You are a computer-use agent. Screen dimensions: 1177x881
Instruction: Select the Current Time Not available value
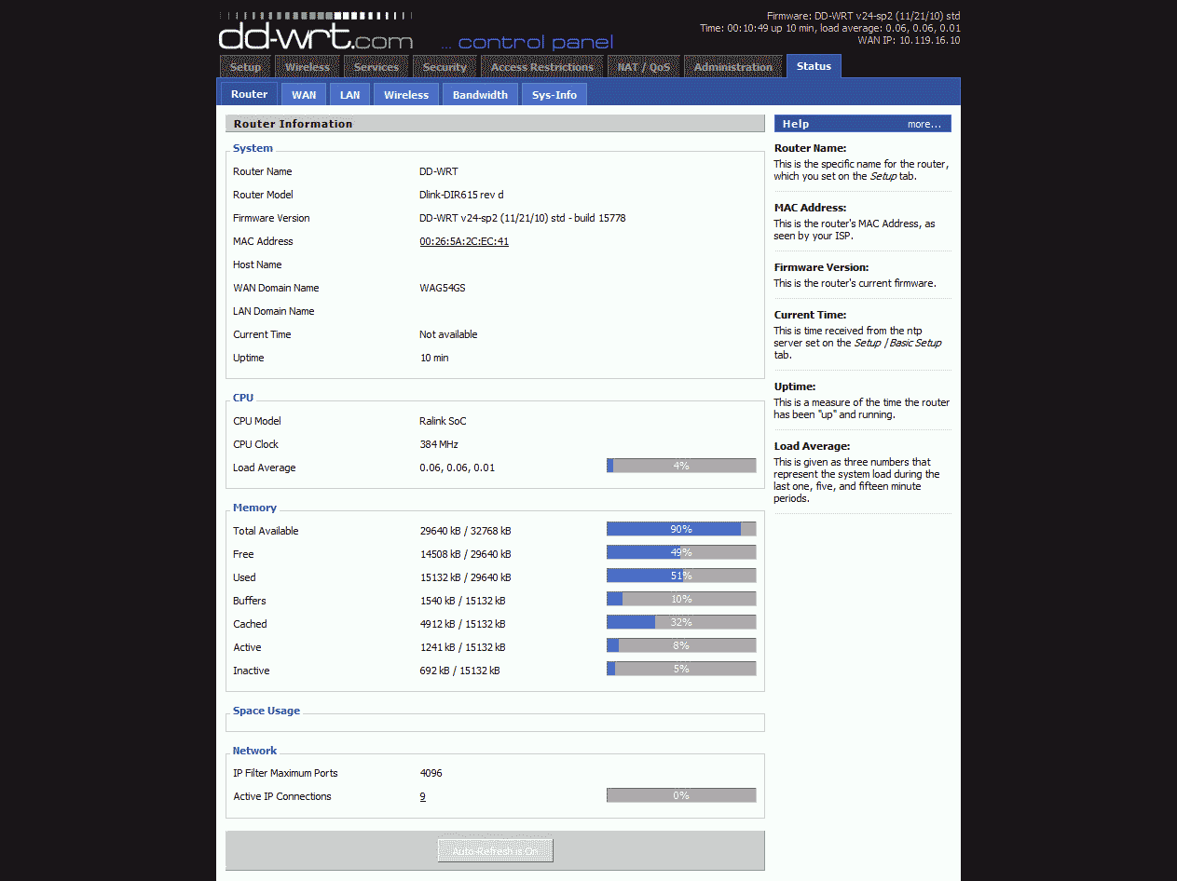click(448, 334)
